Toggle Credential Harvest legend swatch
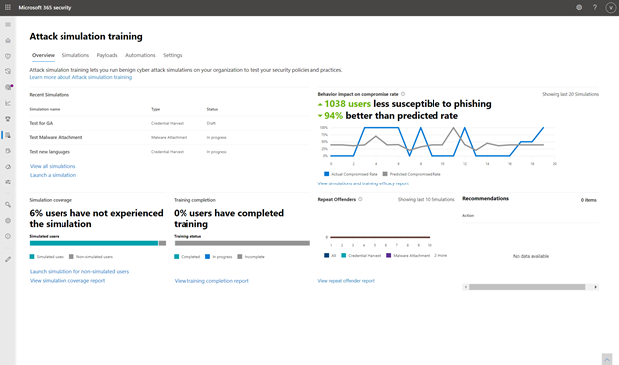The height and width of the screenshot is (365, 619). [344, 255]
